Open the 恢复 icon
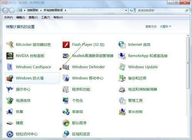Image resolution: width=192 pixels, height=140 pixels. [x=10, y=112]
